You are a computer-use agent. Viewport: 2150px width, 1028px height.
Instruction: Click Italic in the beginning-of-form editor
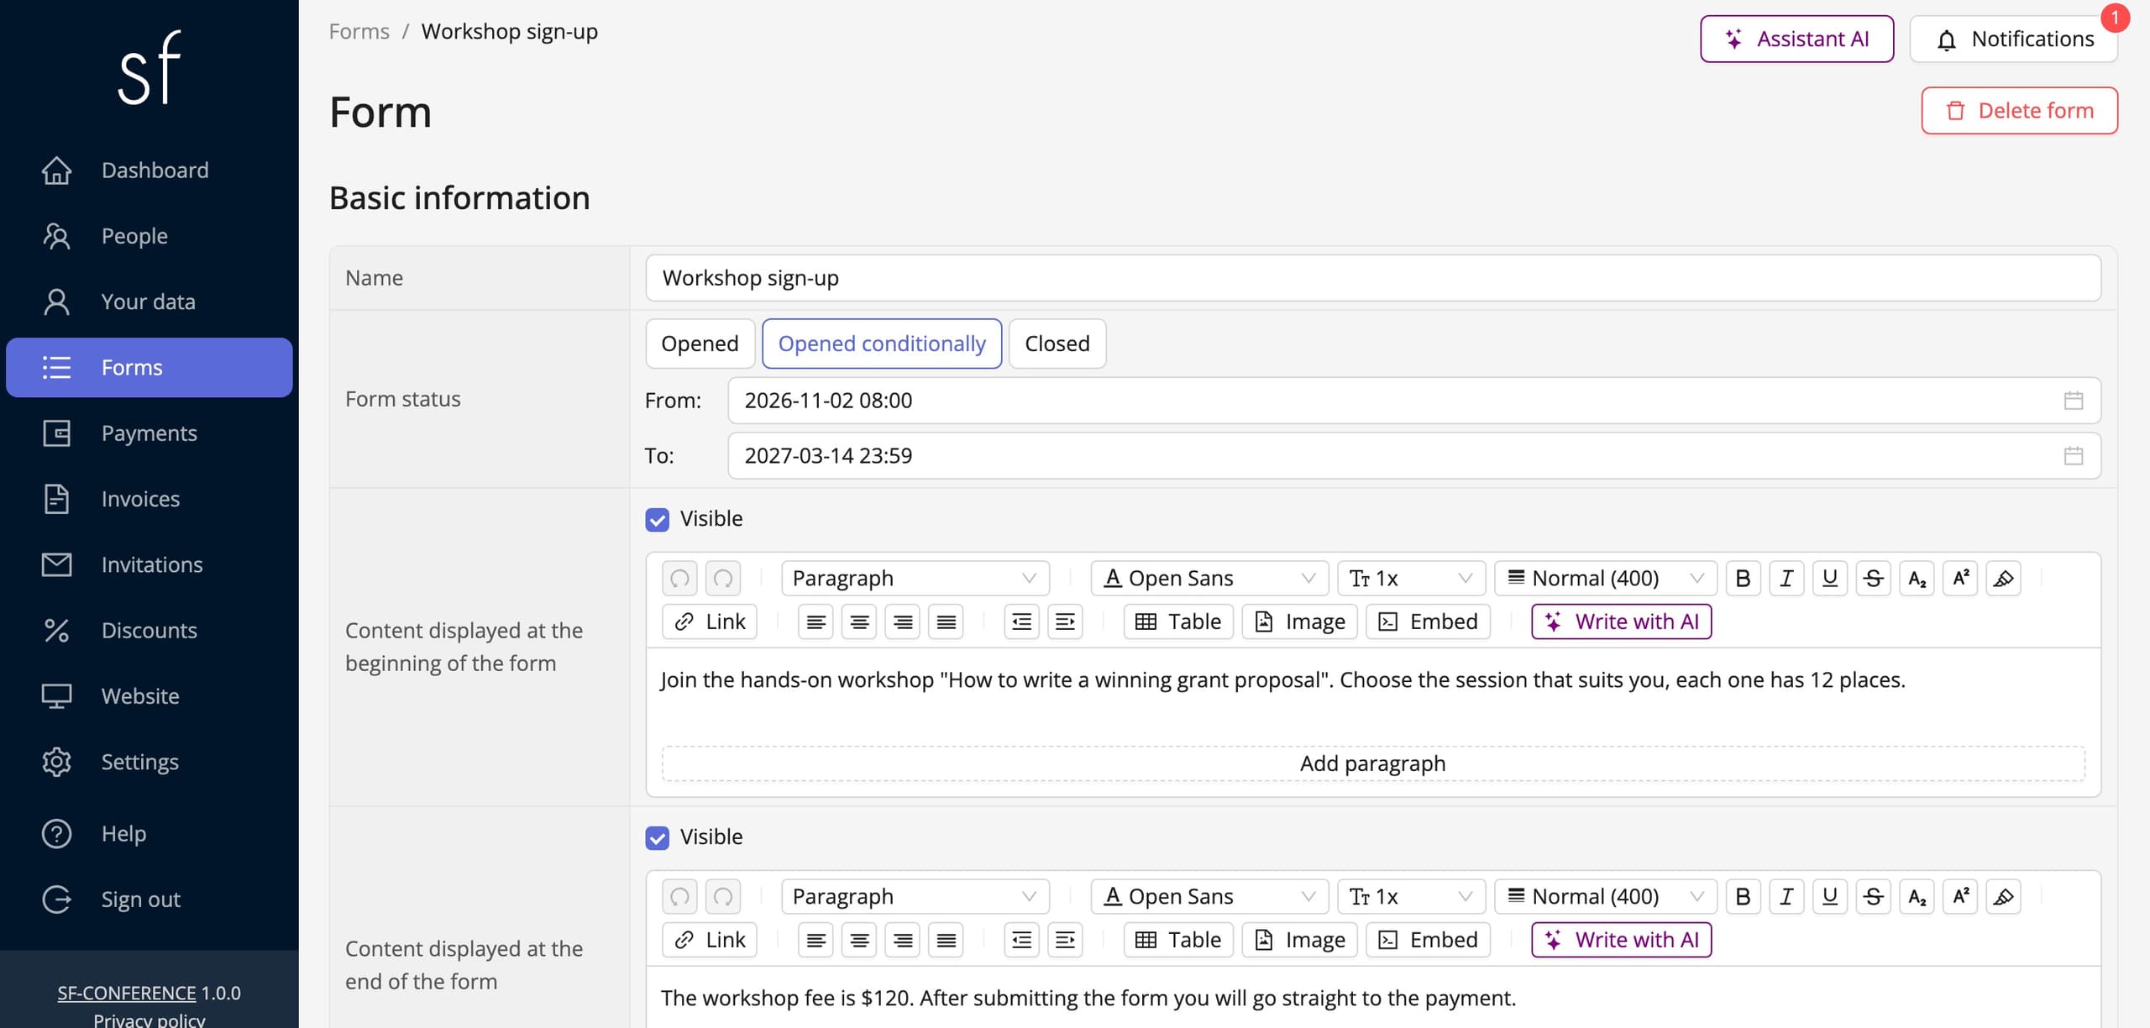[x=1786, y=578]
